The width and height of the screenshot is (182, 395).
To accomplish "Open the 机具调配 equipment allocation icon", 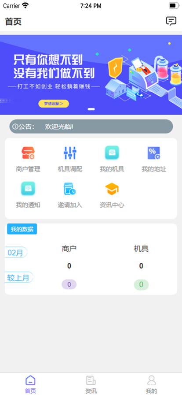I will tap(70, 153).
